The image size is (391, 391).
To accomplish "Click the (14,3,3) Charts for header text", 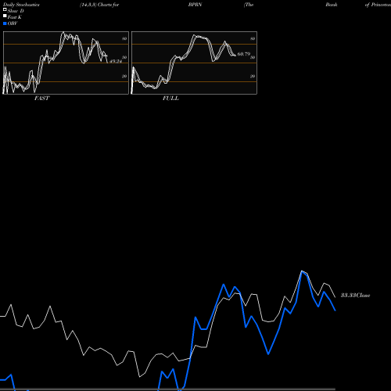I will tap(99, 5).
